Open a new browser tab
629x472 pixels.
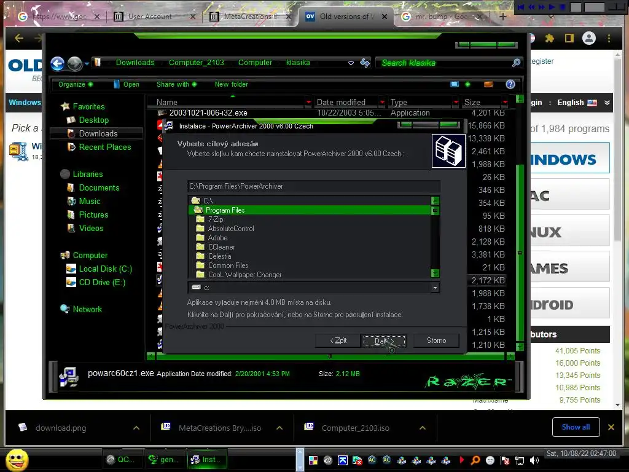click(x=502, y=17)
